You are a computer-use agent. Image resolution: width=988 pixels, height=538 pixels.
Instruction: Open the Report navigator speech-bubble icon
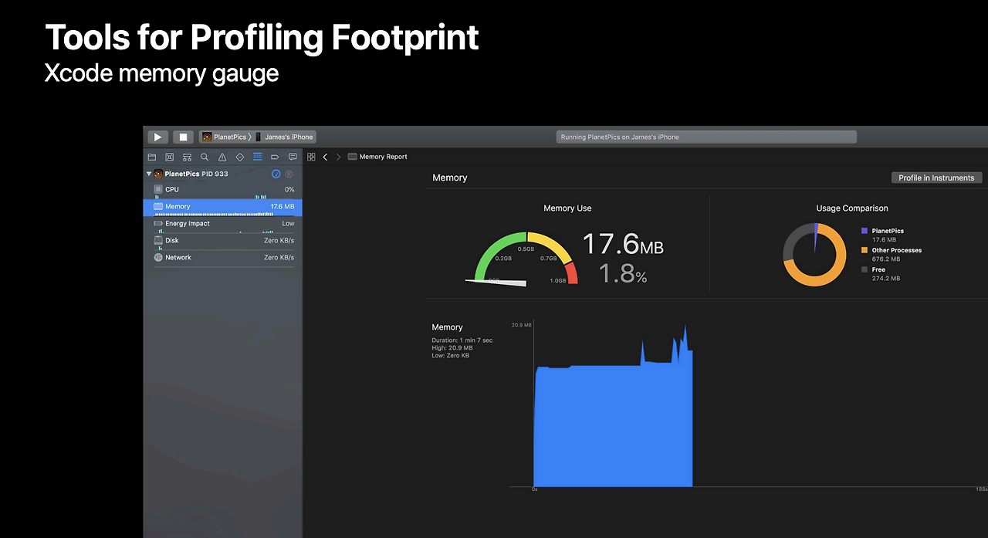click(x=293, y=157)
